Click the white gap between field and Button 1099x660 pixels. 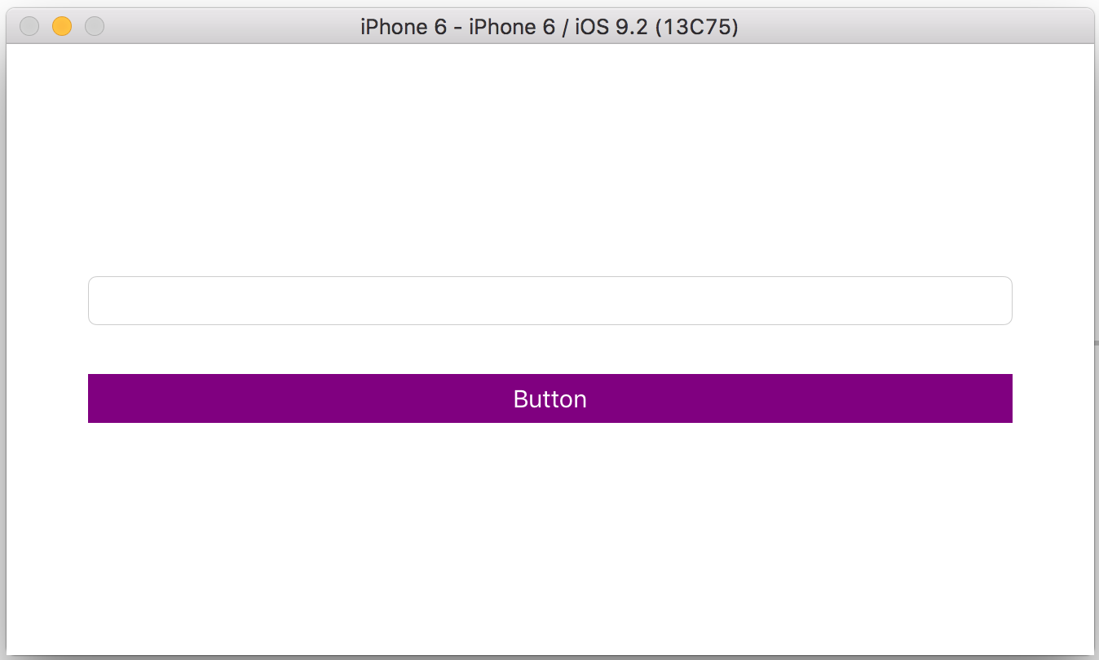point(549,350)
